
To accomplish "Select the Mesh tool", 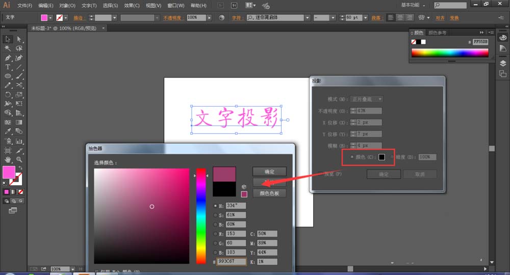I will pyautogui.click(x=8, y=122).
